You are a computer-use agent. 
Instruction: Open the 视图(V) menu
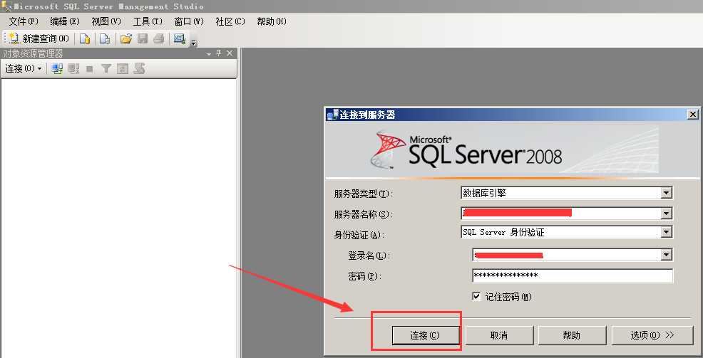pyautogui.click(x=106, y=21)
